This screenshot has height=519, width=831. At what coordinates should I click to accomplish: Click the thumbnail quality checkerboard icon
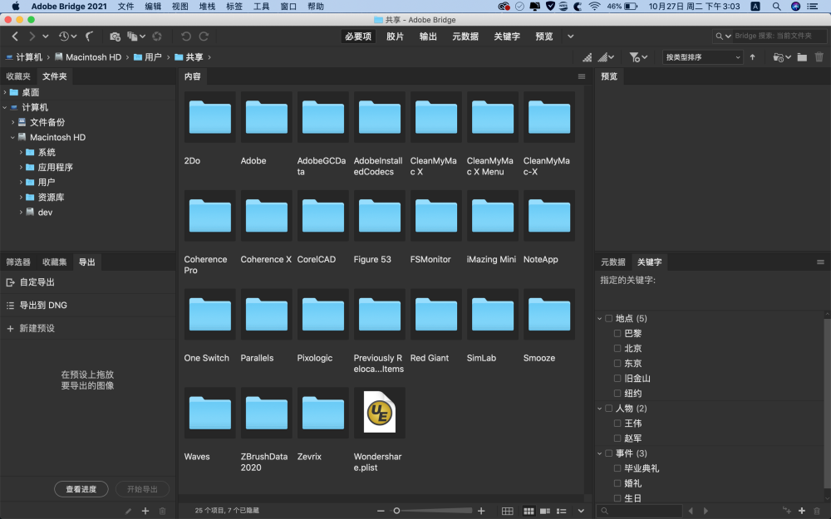588,57
